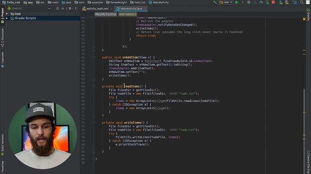This screenshot has width=311, height=174.
Task: Hide the Project panel with hide icon
Action: point(77,9)
